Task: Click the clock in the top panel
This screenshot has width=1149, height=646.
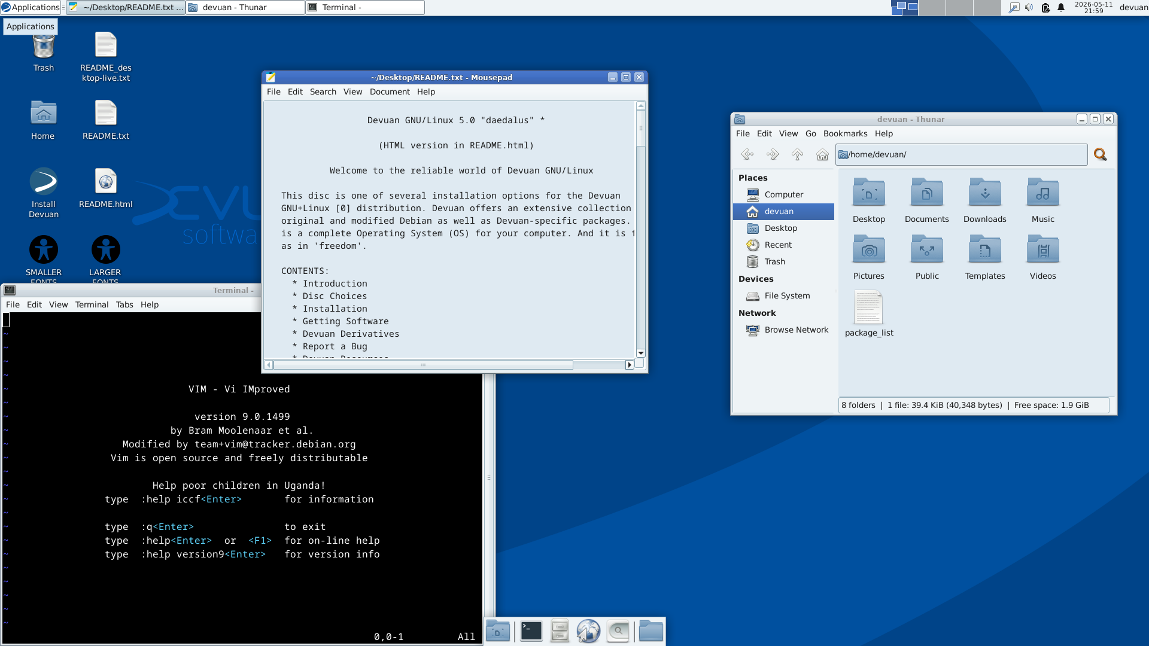Action: (x=1093, y=8)
